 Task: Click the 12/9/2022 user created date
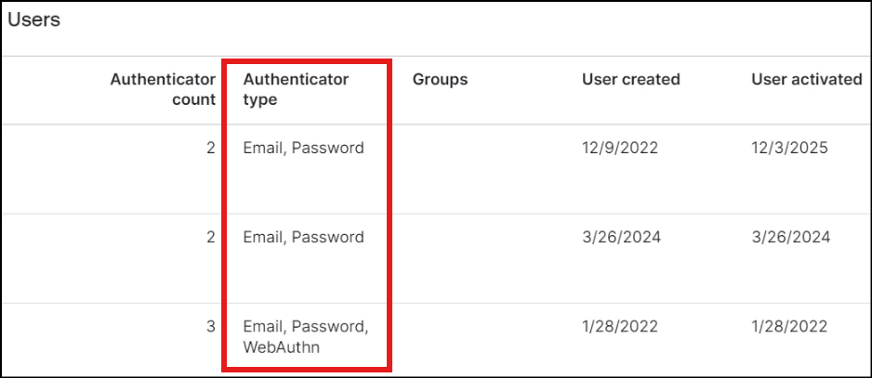tap(621, 148)
